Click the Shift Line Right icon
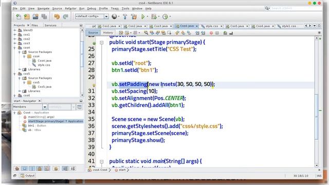 203,33
